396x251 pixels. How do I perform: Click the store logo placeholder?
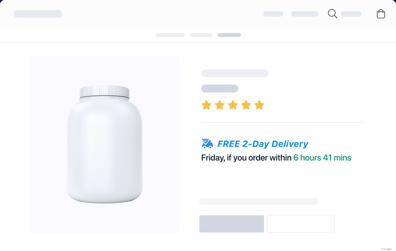pos(38,14)
